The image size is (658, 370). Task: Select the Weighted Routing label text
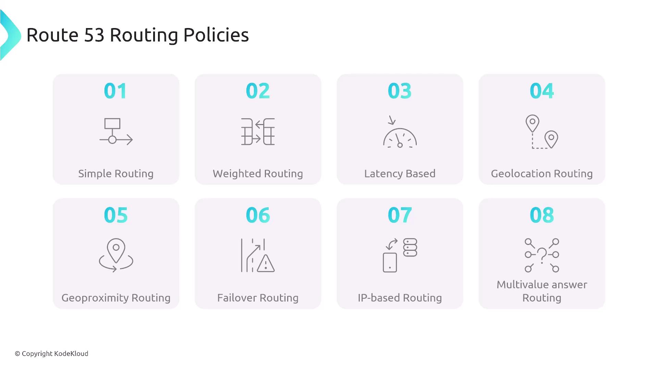(x=258, y=174)
